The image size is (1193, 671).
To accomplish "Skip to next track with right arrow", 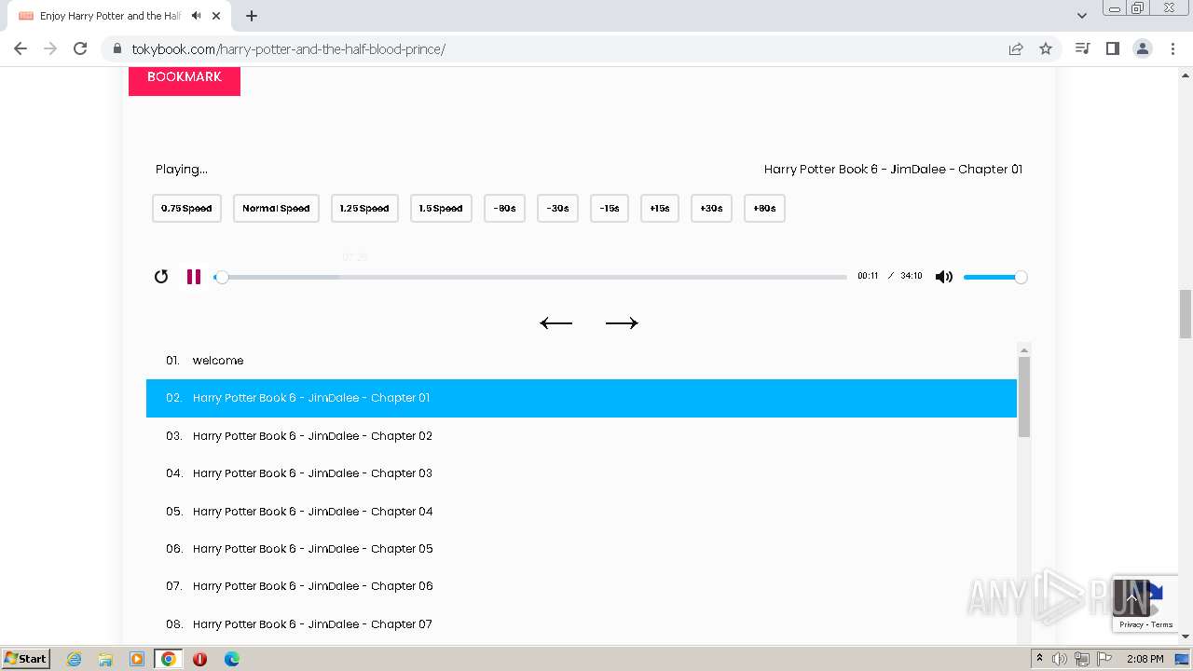I will click(x=622, y=323).
